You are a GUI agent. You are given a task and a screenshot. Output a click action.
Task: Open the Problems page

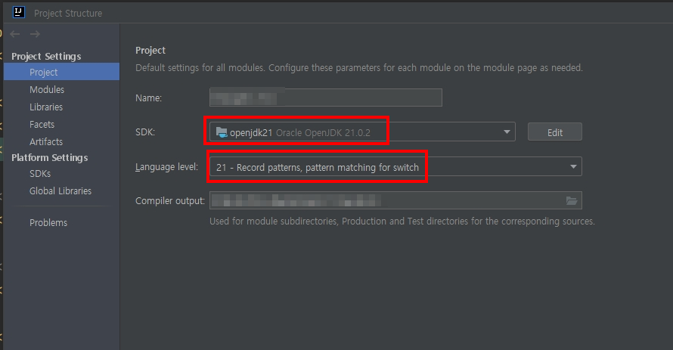(x=48, y=222)
